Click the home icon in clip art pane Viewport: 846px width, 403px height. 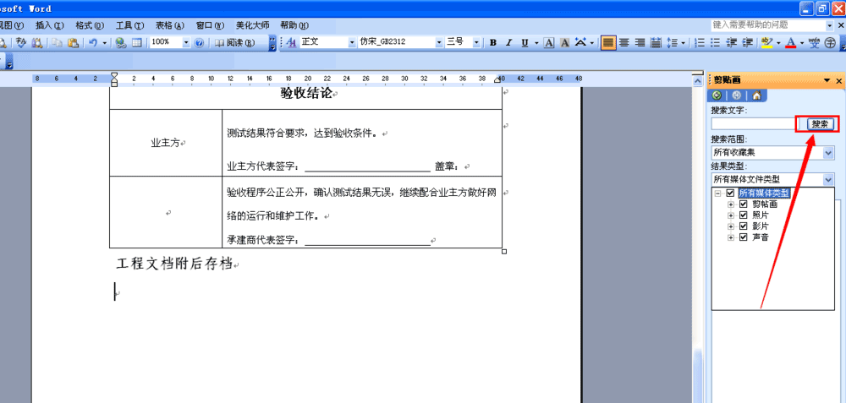[756, 95]
